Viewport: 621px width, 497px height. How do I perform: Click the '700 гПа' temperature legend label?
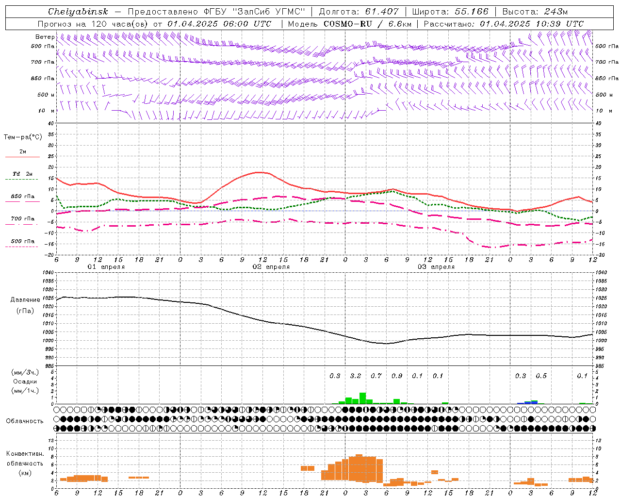23,218
